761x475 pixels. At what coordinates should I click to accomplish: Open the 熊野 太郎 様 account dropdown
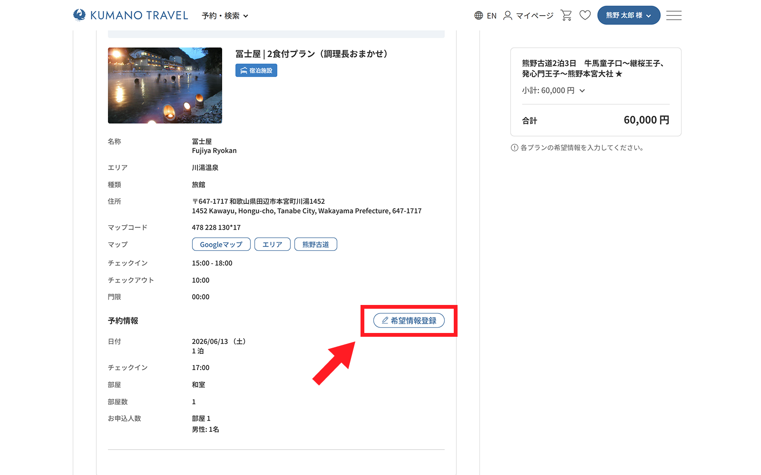[x=628, y=15]
